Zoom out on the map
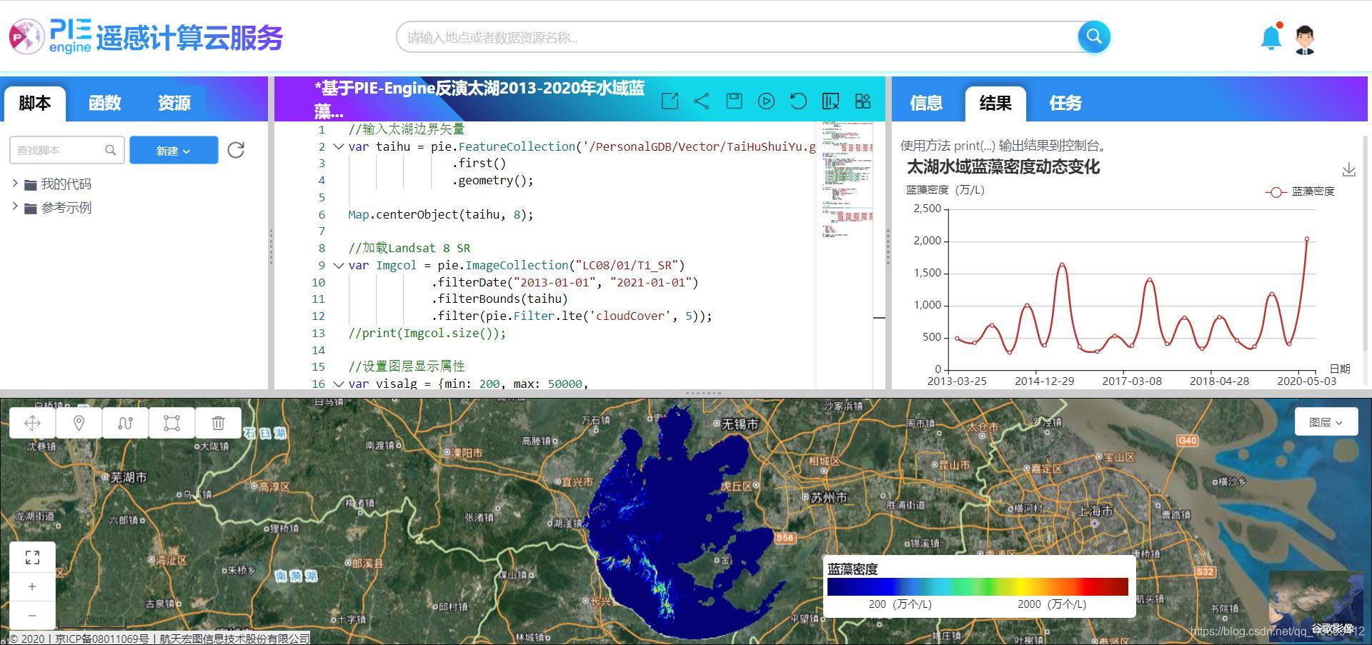The width and height of the screenshot is (1372, 645). (x=32, y=615)
